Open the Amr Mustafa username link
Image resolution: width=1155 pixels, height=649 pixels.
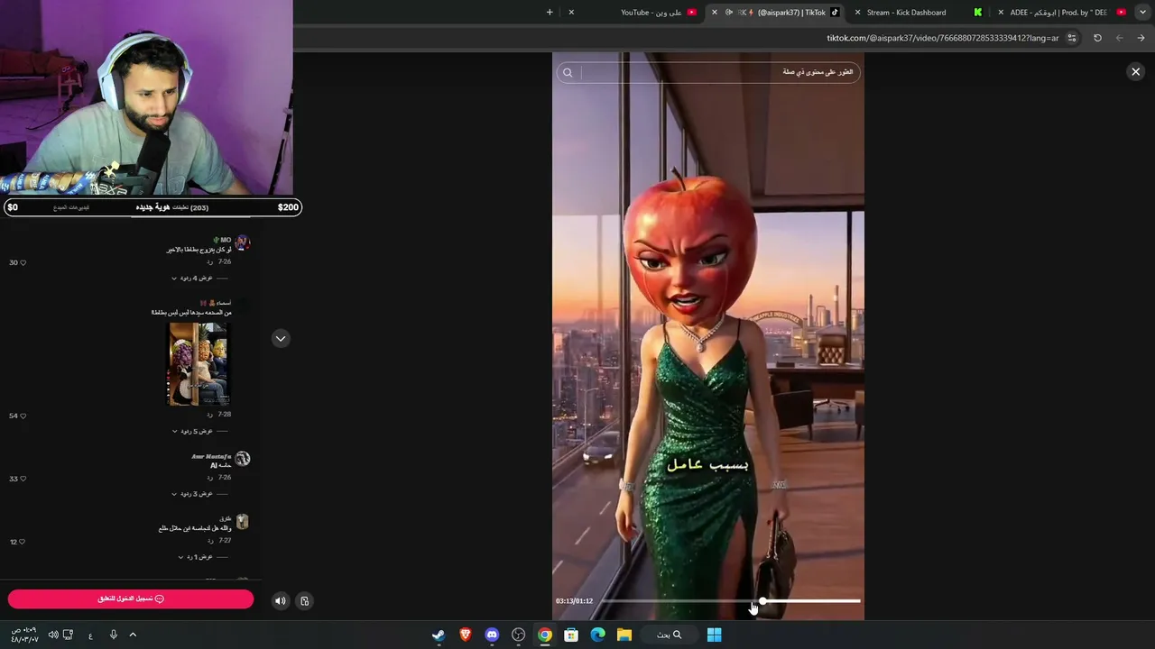click(211, 457)
